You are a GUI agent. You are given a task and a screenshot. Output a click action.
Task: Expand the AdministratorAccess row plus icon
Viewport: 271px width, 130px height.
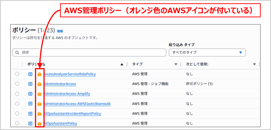click(x=30, y=84)
